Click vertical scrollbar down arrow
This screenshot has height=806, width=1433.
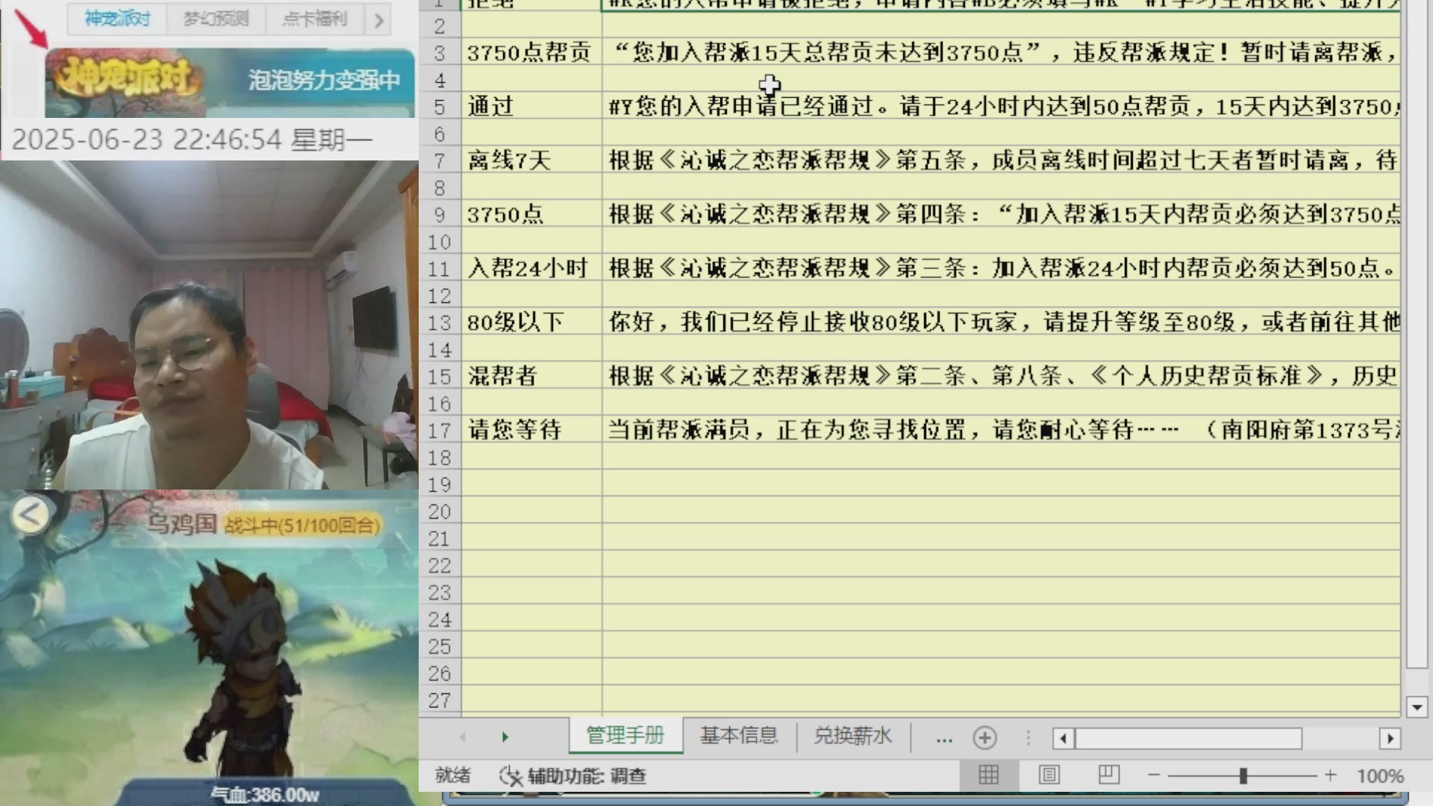(x=1417, y=707)
